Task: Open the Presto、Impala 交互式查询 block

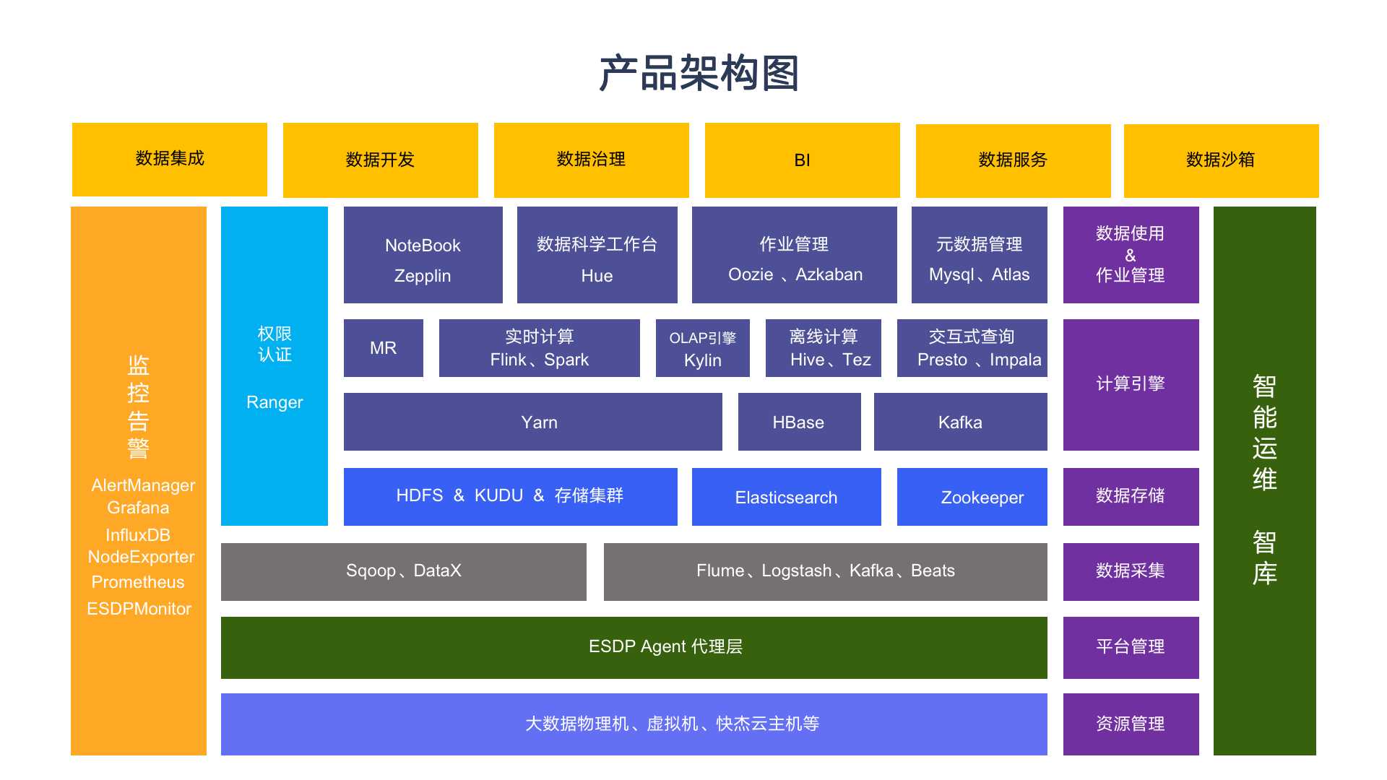Action: click(x=971, y=348)
